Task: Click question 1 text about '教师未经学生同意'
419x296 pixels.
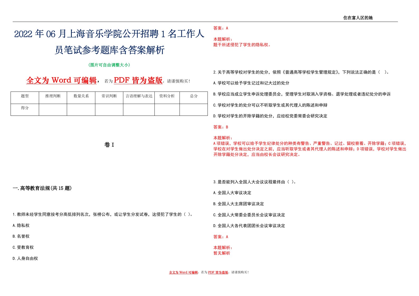Action: [x=103, y=214]
